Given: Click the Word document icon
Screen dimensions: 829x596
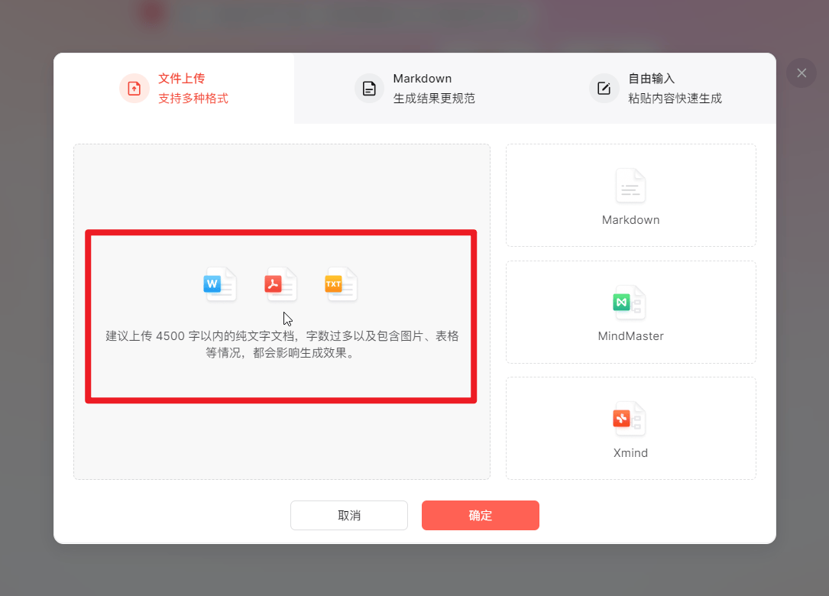Looking at the screenshot, I should tap(220, 284).
